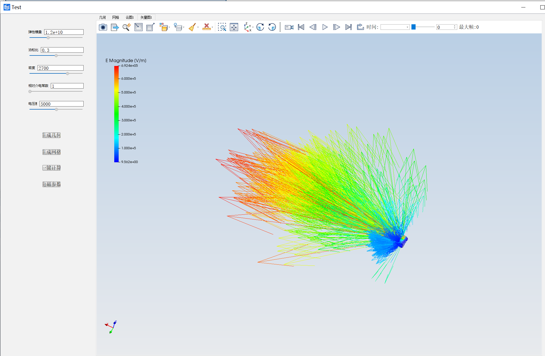This screenshot has width=545, height=356.
Task: Jump to the first animation frame
Action: click(301, 27)
